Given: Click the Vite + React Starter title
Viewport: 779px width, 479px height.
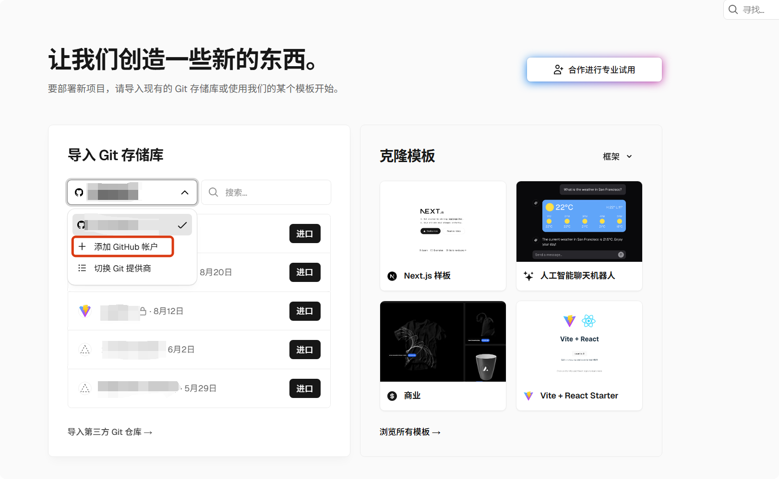Looking at the screenshot, I should 579,396.
